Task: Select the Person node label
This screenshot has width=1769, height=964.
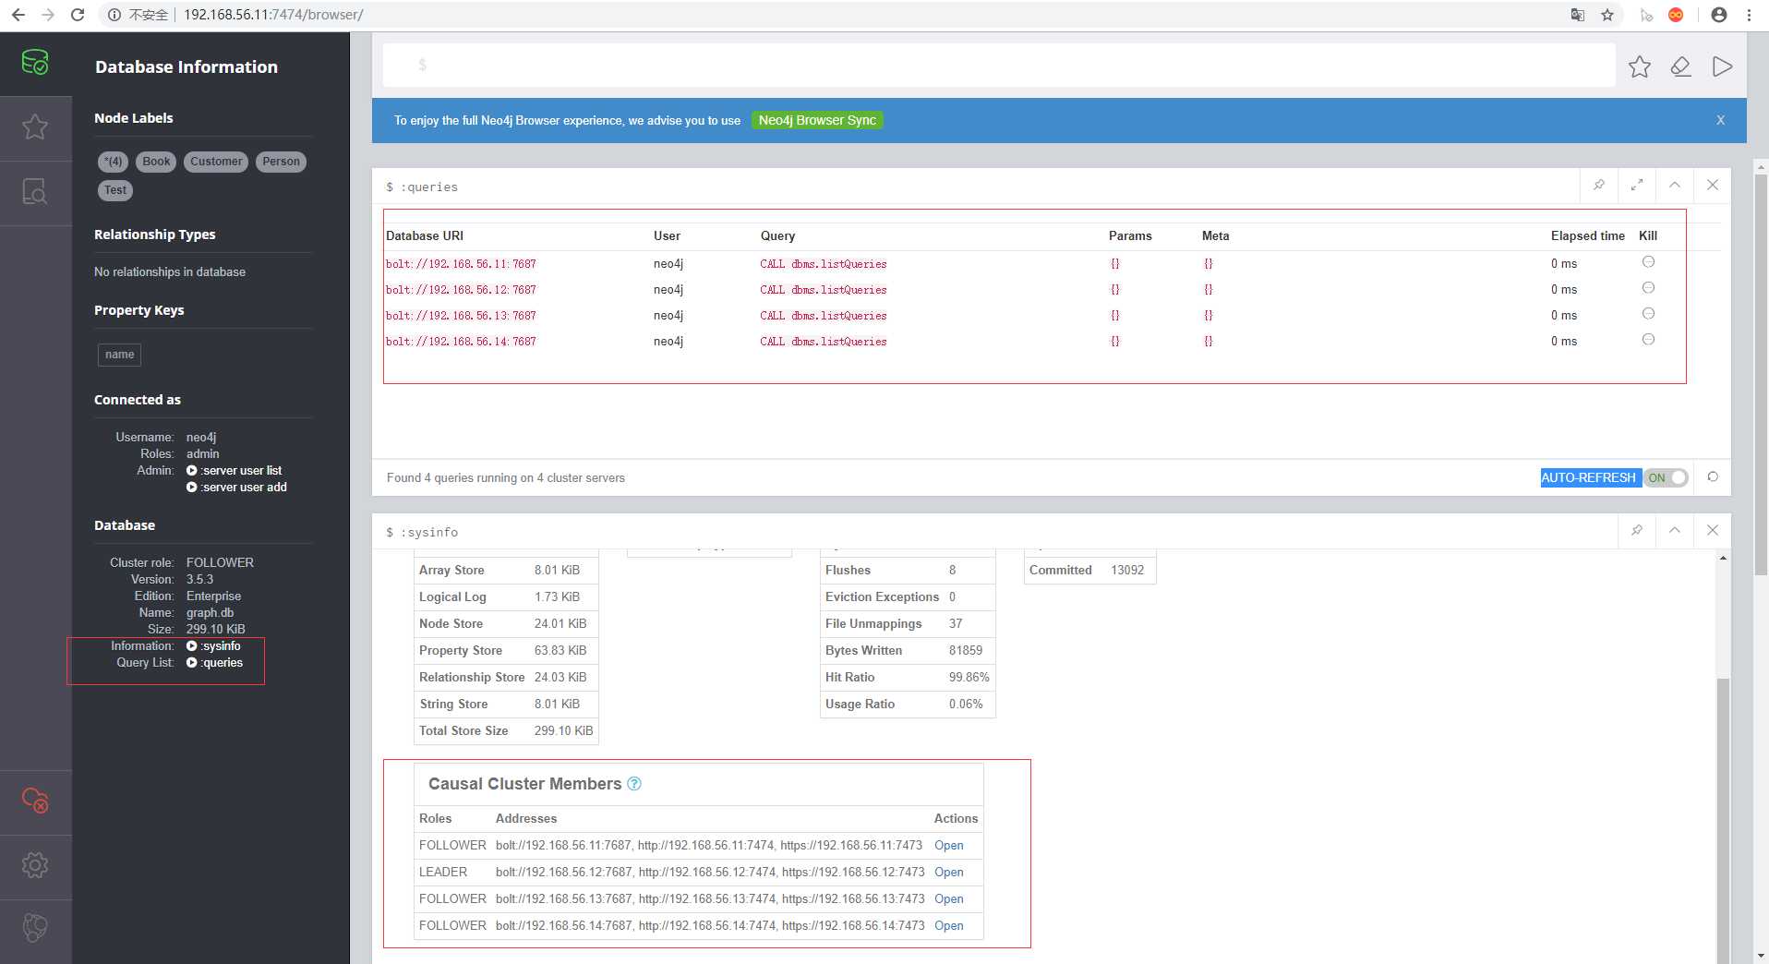Action: (281, 162)
